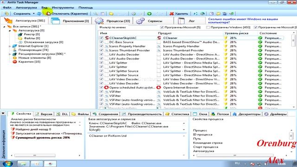Open the Сохранить dropdown arrow
This screenshot has height=167, width=297.
(x=34, y=13)
